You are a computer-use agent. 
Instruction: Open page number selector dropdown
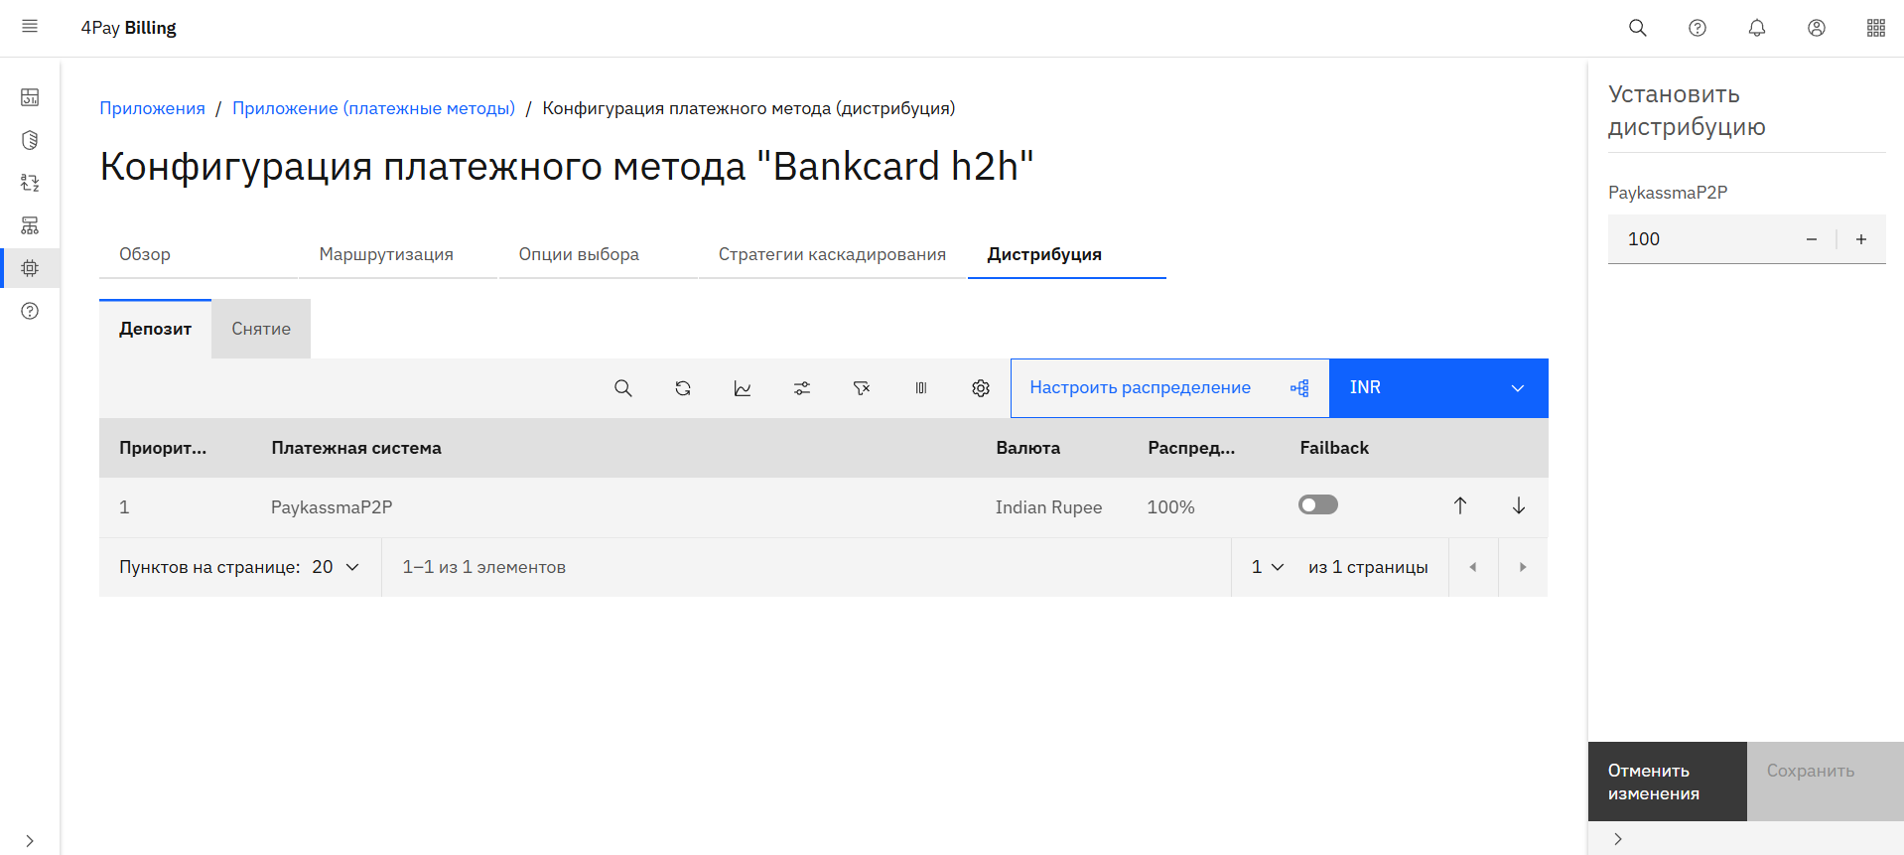[1268, 567]
